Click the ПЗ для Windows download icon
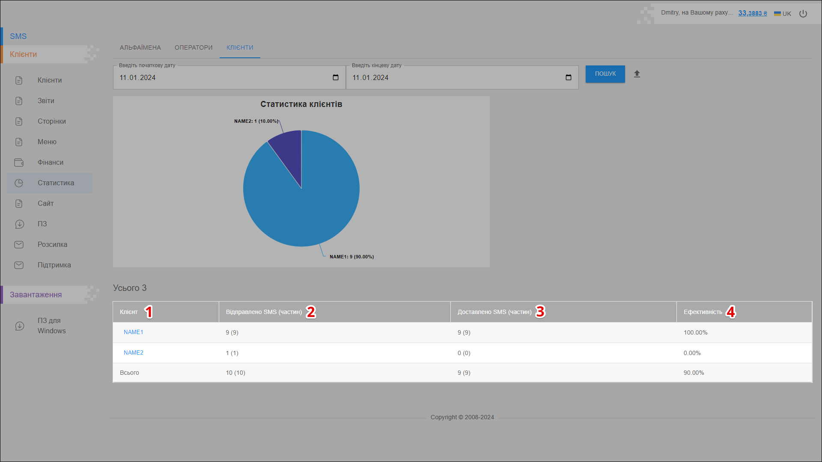This screenshot has width=822, height=462. [20, 326]
